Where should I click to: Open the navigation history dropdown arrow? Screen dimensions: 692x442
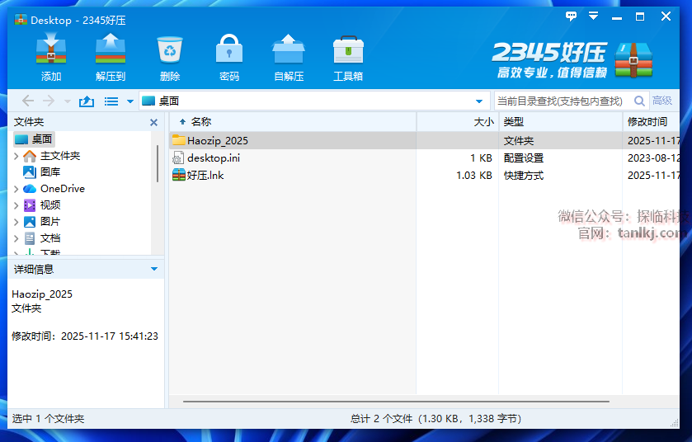[67, 101]
